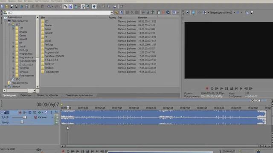Viewport: 273px width, 153px height.
Task: Pause playback in the timeline transport bar
Action: pos(82,151)
